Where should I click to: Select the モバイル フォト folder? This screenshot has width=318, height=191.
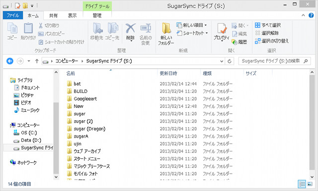(x=82, y=174)
